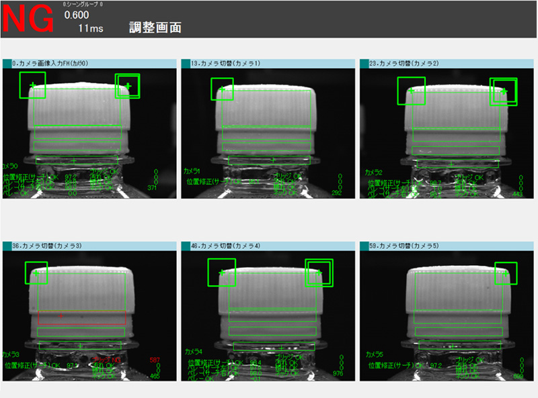538x398 pixels.
Task: Click teal icon beside 0.カメラ画像入力FH title
Action: tap(7, 63)
